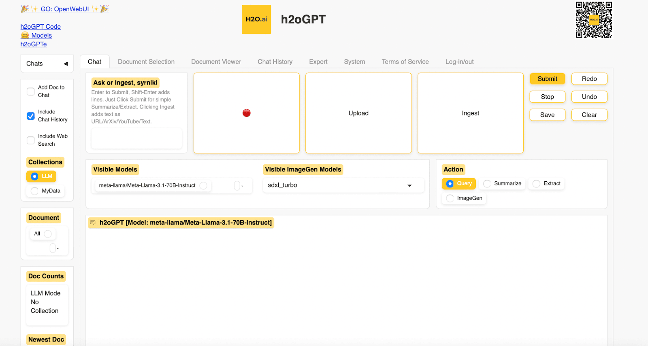
Task: Select the Extract action
Action: tap(546, 183)
